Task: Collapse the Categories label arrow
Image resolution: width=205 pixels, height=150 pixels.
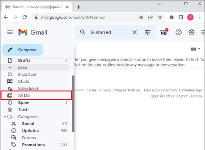Action: click(x=5, y=116)
